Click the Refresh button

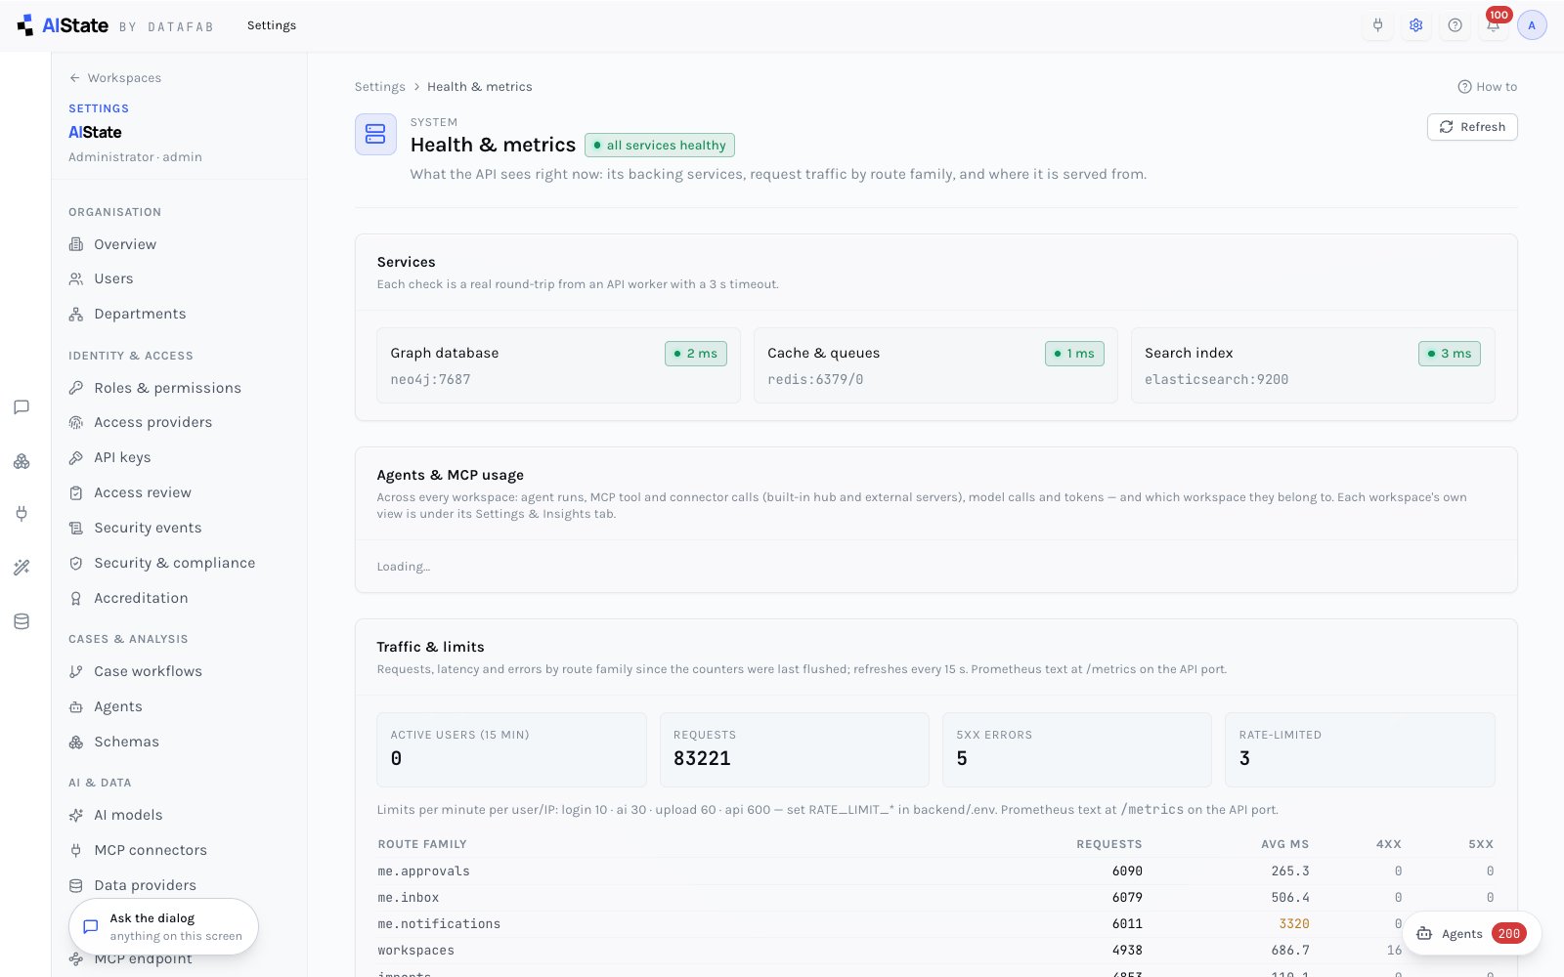point(1472,127)
